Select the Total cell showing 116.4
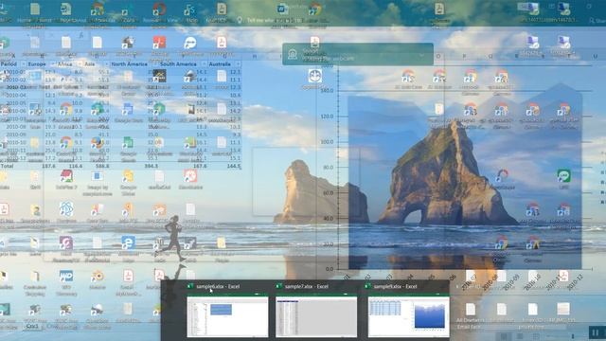 (76, 166)
